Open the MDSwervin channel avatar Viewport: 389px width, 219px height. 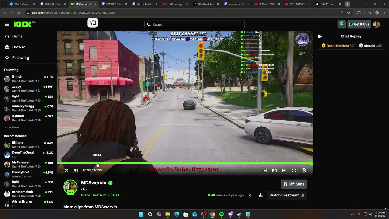click(70, 187)
